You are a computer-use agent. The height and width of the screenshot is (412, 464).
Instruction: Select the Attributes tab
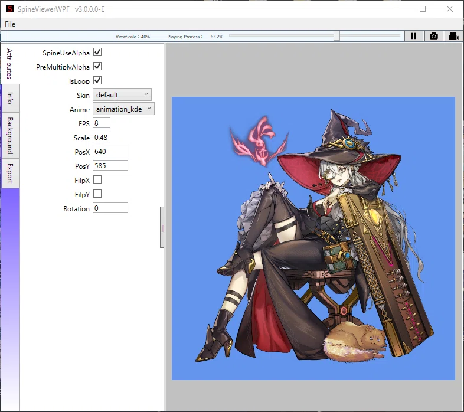pos(10,64)
